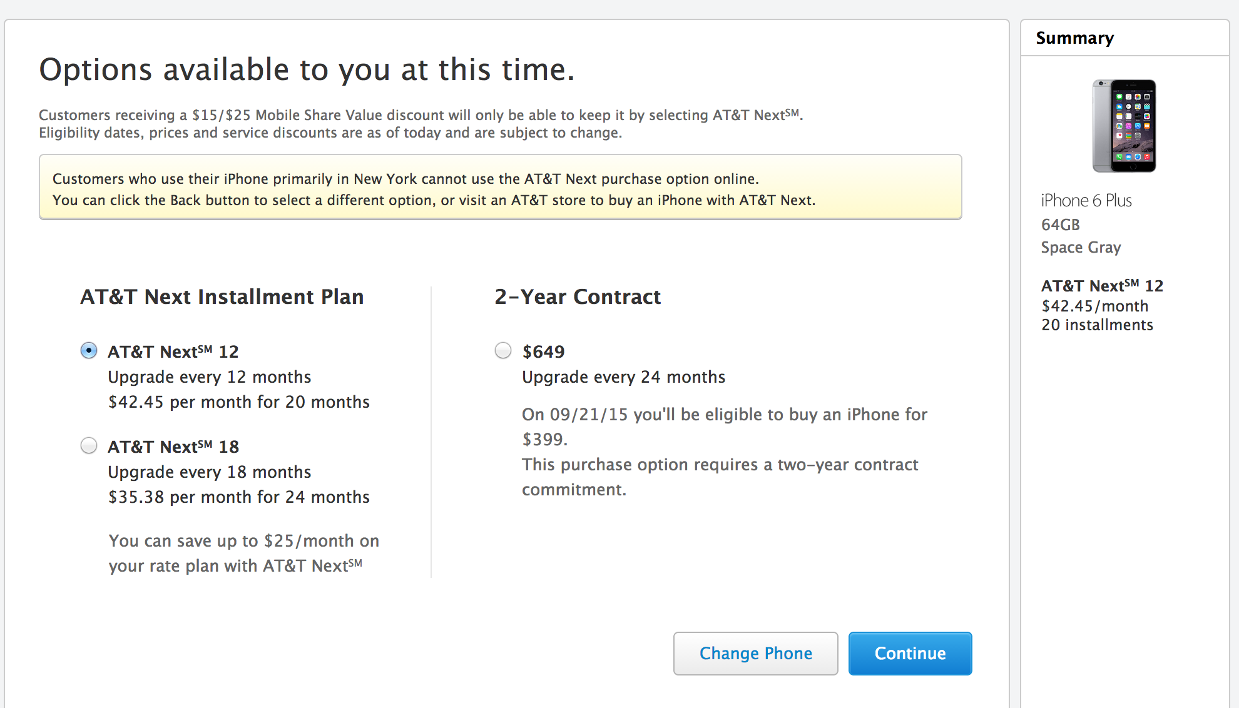Click the iPhone 6 Plus product image
Screen dimensions: 1239x708
(1124, 126)
